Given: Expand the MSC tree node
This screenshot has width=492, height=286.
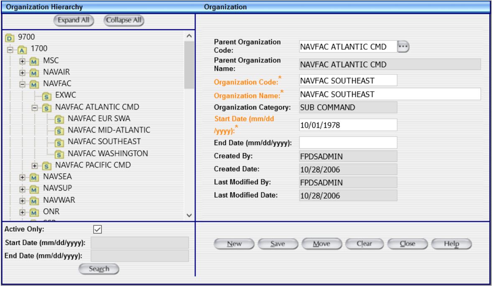Looking at the screenshot, I should 22,61.
